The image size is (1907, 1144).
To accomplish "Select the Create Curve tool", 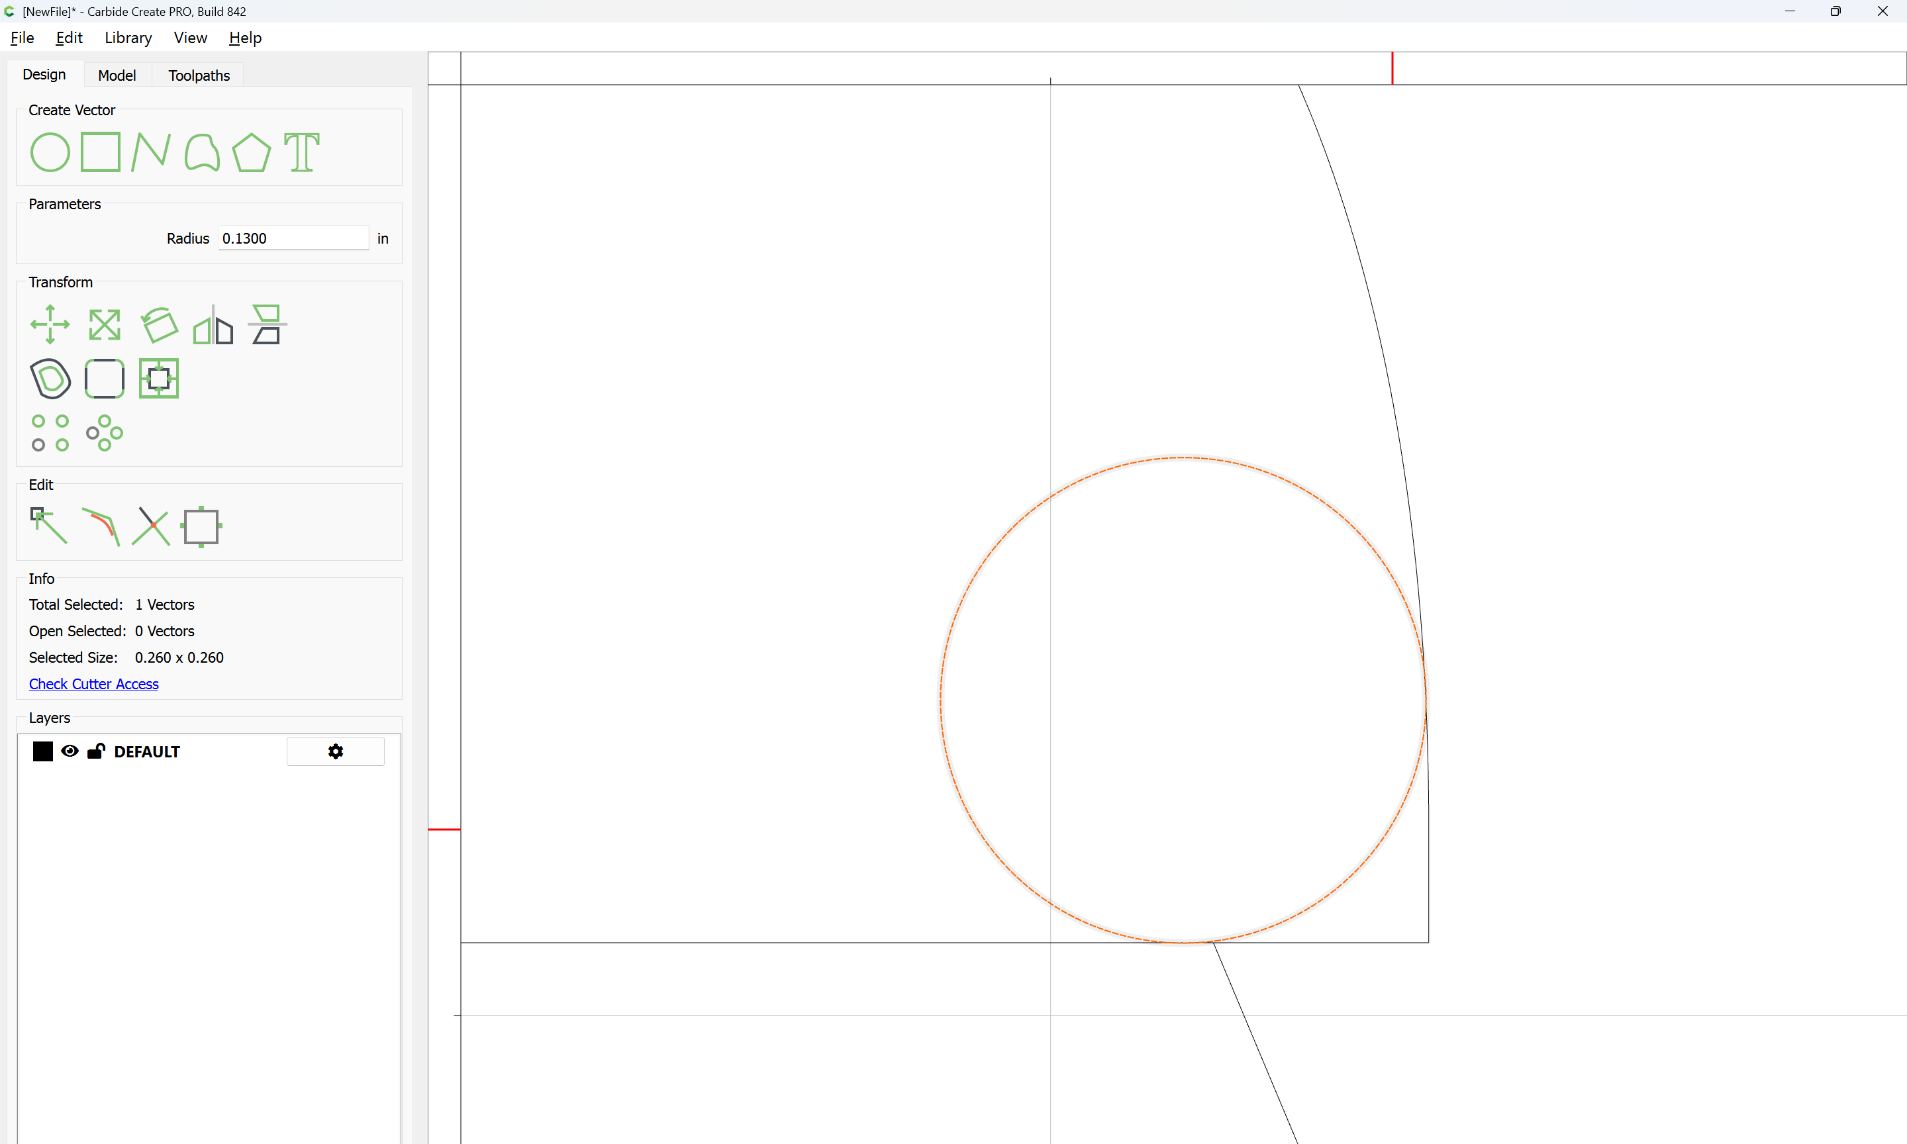I will tap(202, 152).
